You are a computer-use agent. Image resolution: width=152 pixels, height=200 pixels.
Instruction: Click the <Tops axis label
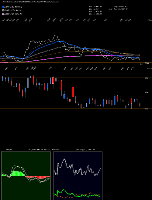tap(149, 20)
